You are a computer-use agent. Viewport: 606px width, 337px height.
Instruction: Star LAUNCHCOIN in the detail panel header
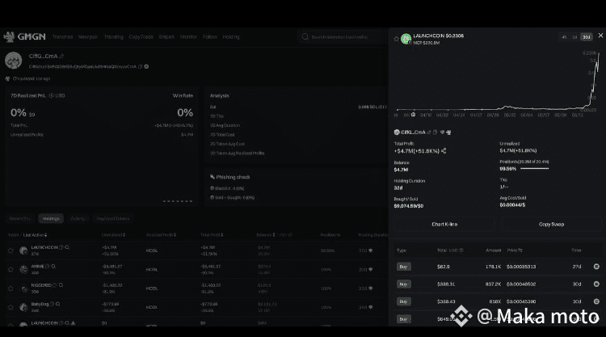coord(396,39)
